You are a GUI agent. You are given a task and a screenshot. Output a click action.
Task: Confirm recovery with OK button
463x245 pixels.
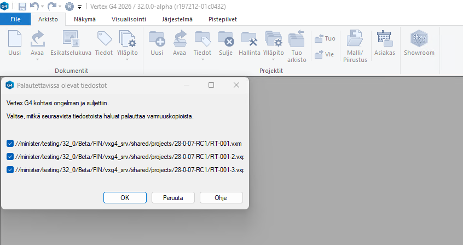(x=125, y=198)
